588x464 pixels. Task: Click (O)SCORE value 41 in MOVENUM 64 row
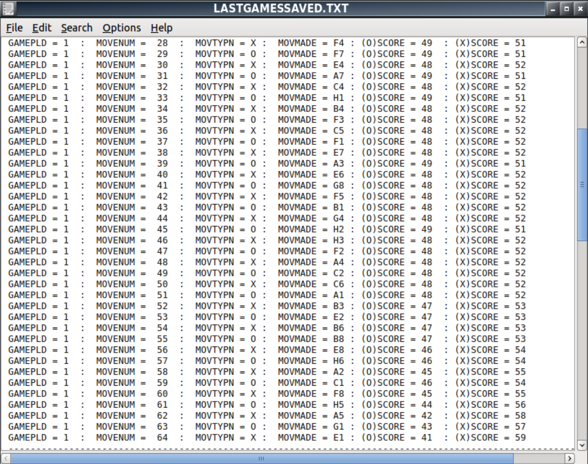click(x=427, y=438)
